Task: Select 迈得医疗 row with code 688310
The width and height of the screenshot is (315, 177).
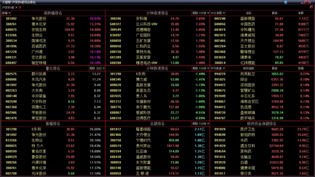Action: coord(157,118)
